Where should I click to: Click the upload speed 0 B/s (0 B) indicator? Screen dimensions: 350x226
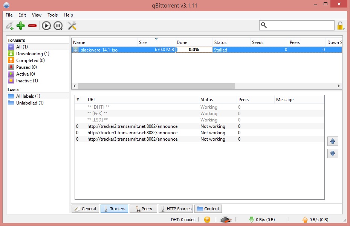(x=315, y=220)
